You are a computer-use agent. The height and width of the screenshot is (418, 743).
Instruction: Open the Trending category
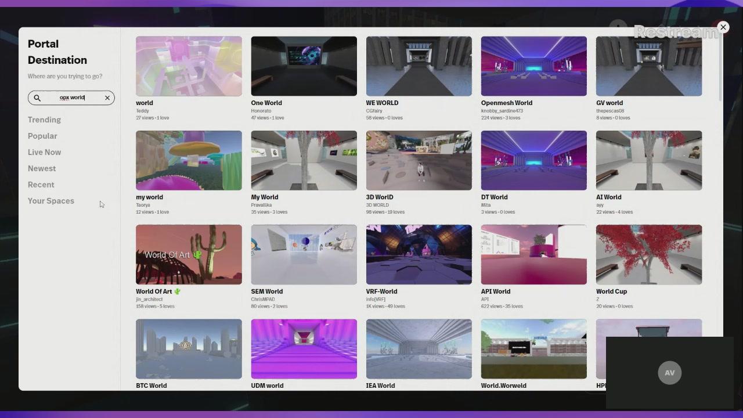pos(44,120)
